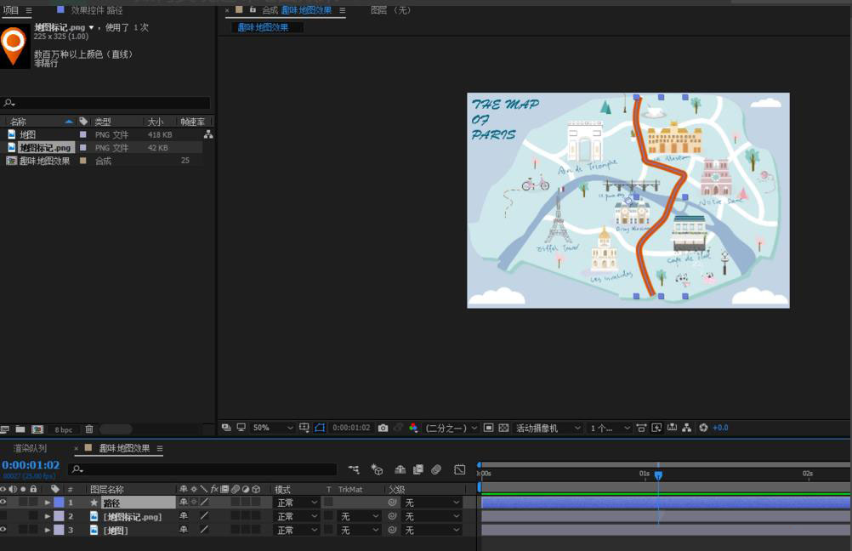The height and width of the screenshot is (551, 852).
Task: Delete selected item with trash icon
Action: click(x=89, y=429)
